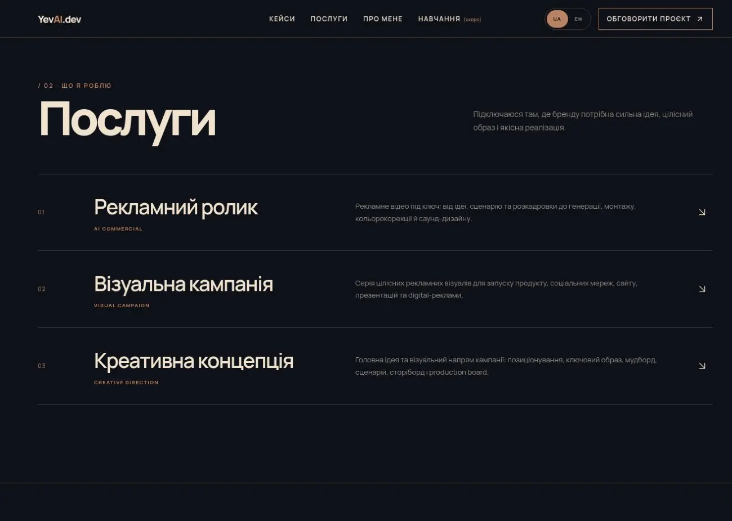Open the Візуальна кампанія service title
Image resolution: width=732 pixels, height=521 pixels.
click(184, 284)
